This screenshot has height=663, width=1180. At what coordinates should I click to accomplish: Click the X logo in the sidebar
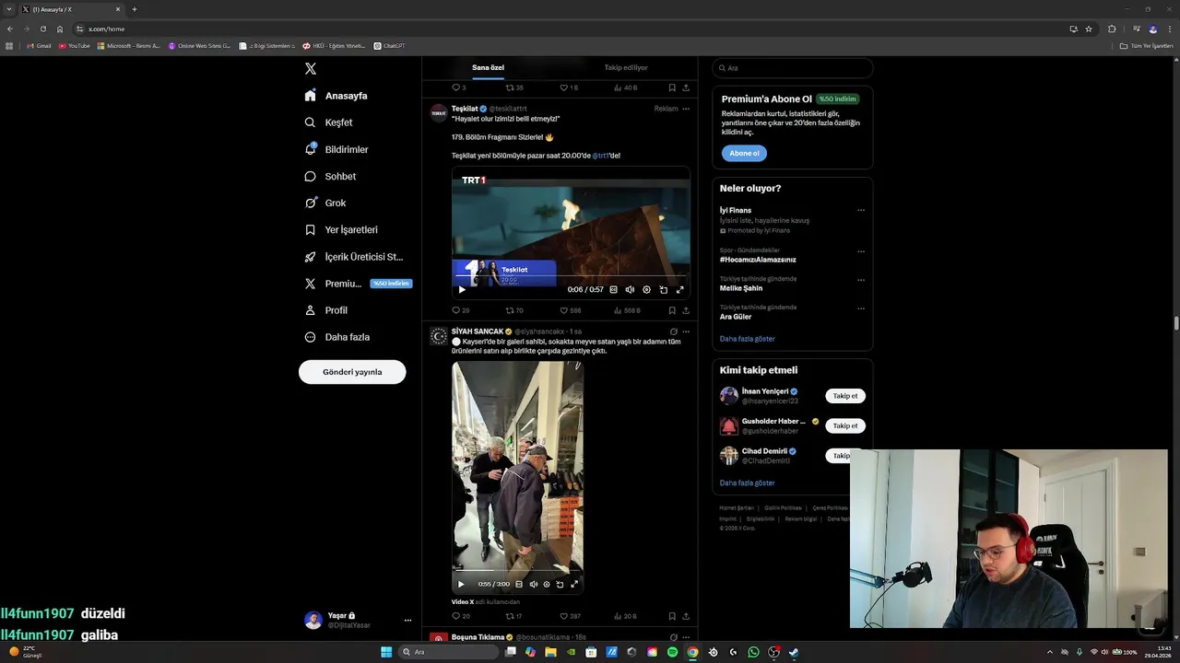311,69
